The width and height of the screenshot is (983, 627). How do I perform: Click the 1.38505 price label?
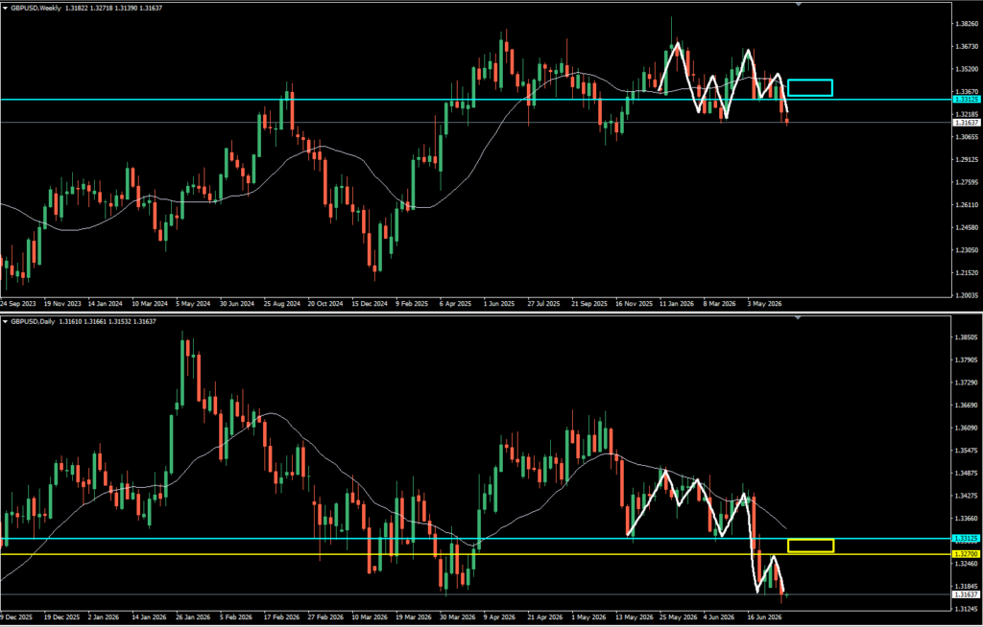click(966, 337)
